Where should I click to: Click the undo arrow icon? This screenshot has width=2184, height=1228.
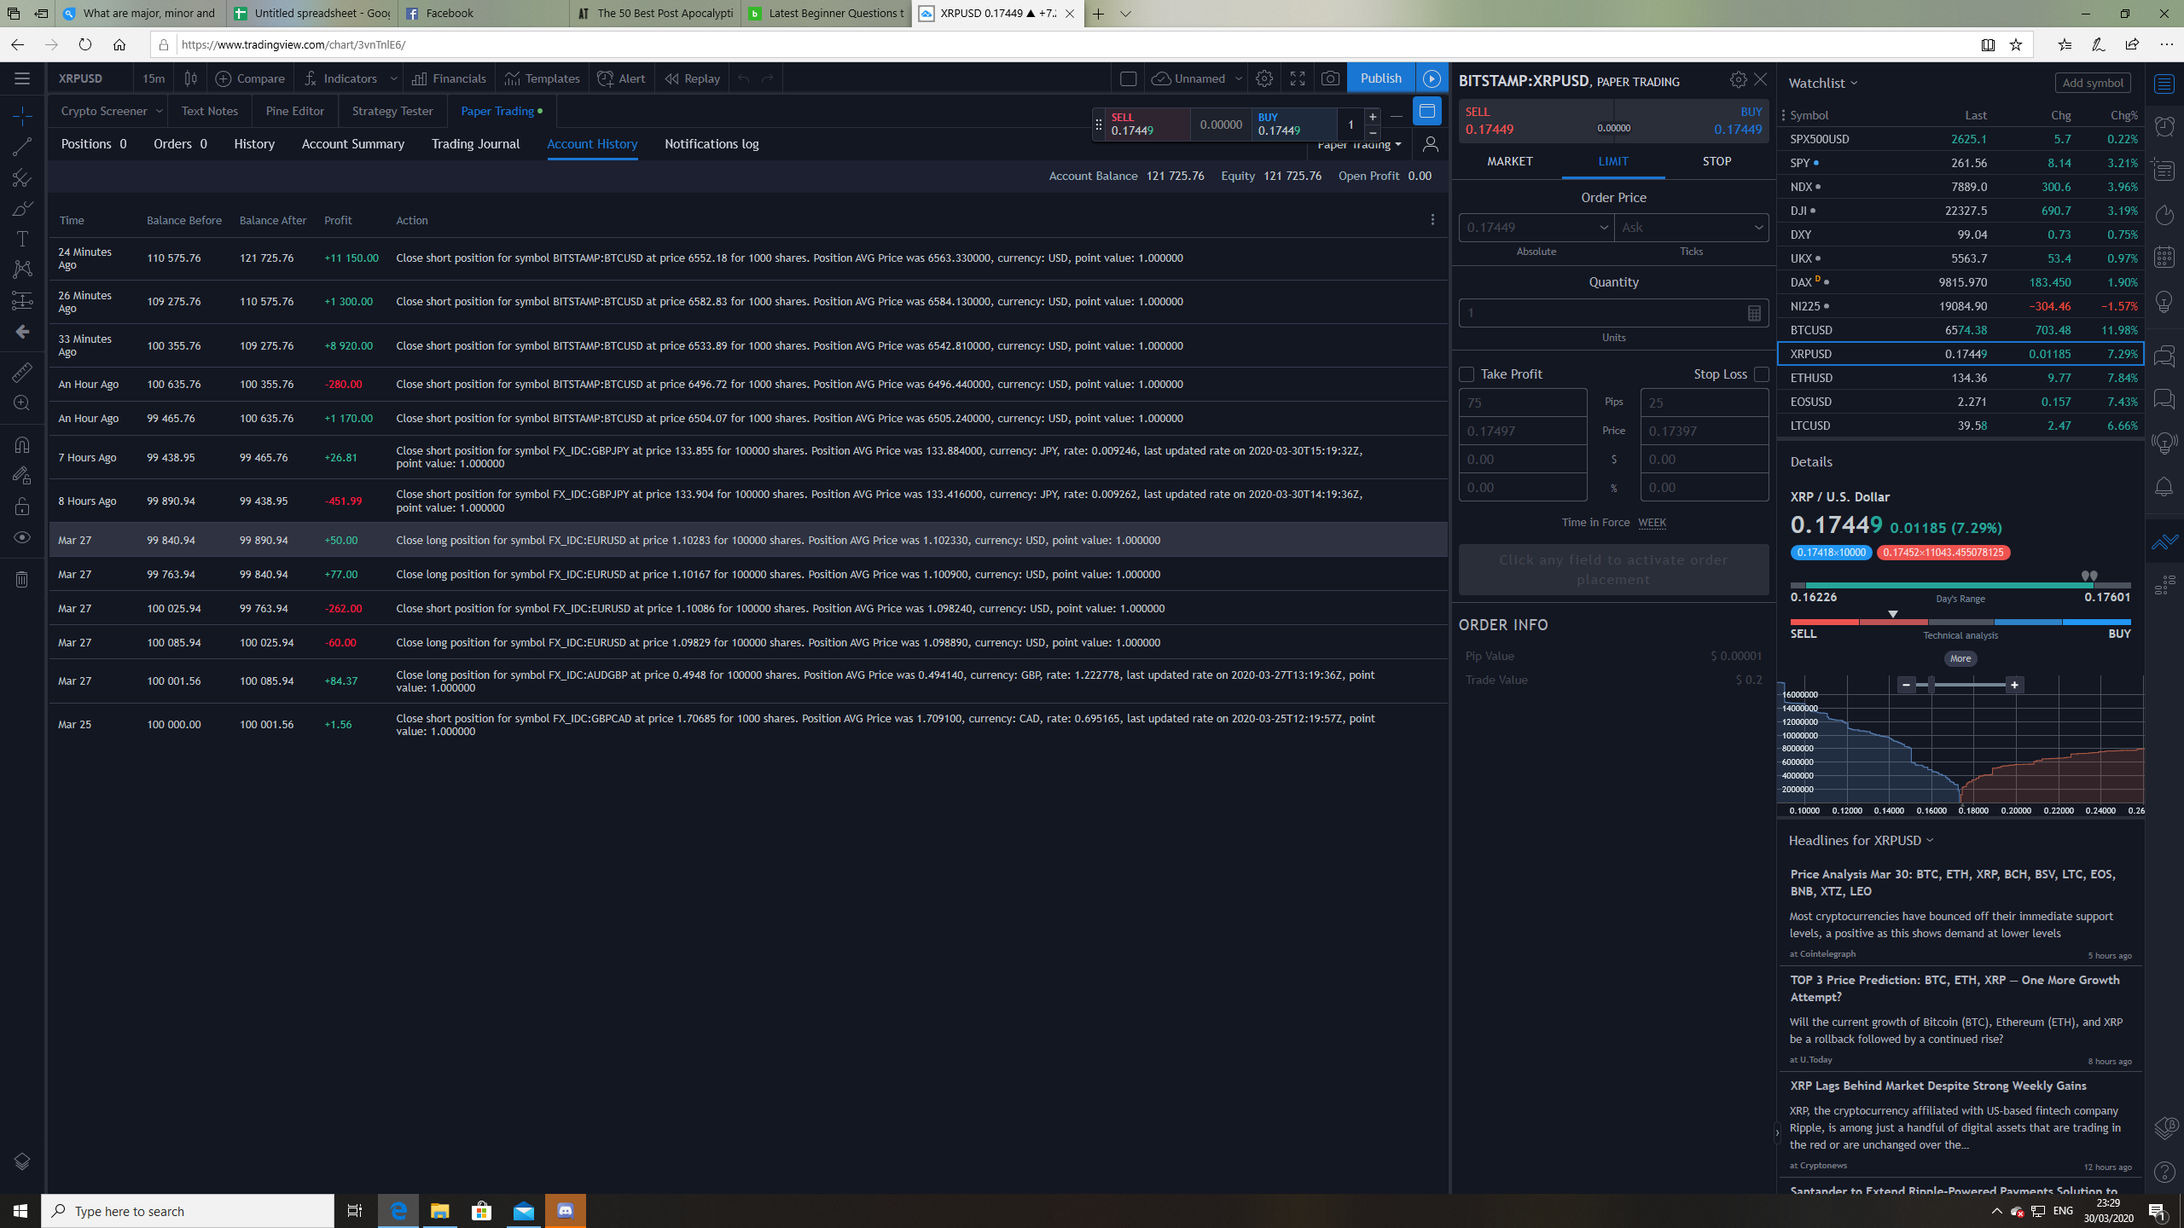click(744, 78)
